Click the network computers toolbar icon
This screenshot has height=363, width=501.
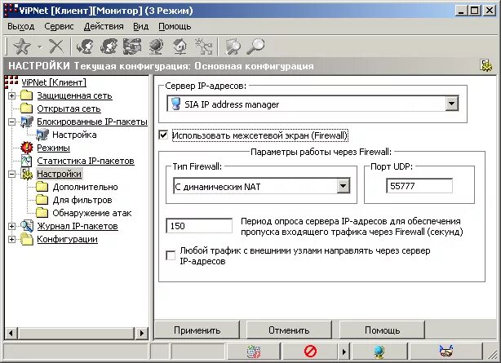[x=132, y=46]
